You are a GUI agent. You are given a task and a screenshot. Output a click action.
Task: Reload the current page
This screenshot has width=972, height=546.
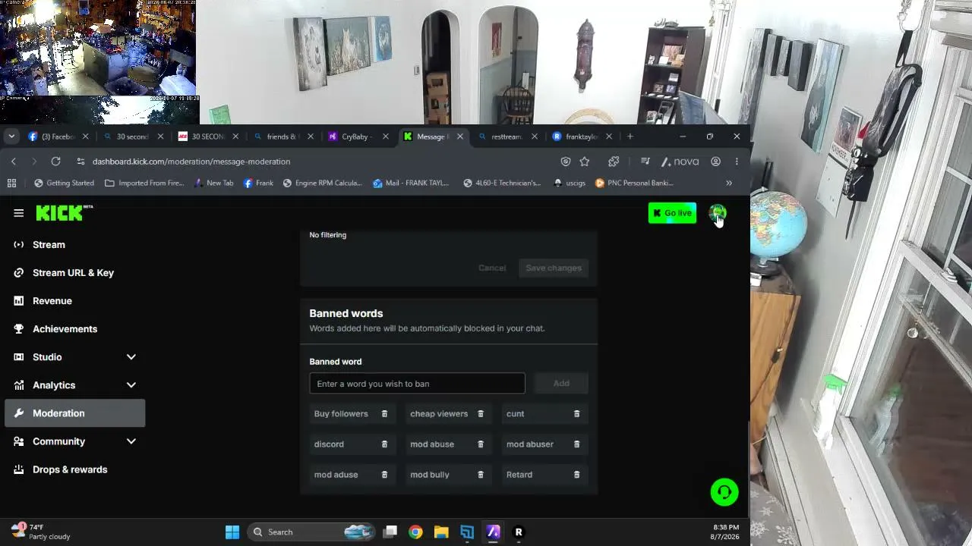point(55,162)
